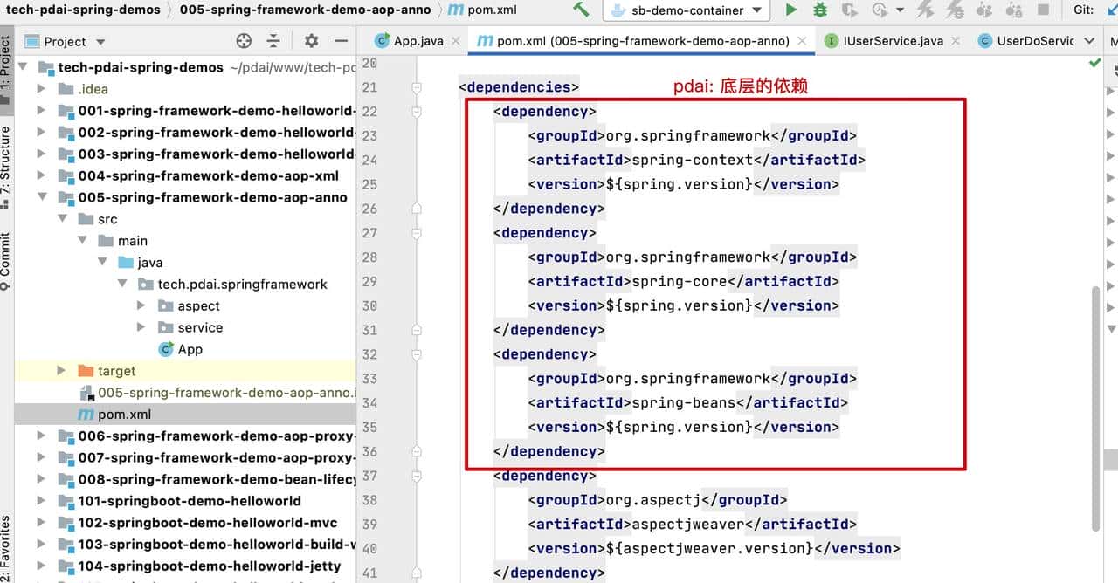Collapse all nodes in Project panel
Viewport: 1118px width, 583px height.
pos(273,41)
